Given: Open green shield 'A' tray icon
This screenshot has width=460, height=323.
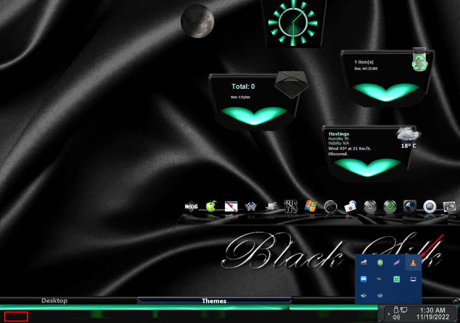Looking at the screenshot, I should (x=380, y=262).
